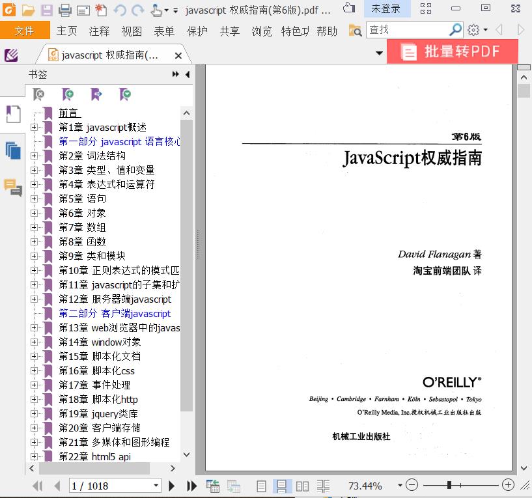Switch to the 保护 tab
The width and height of the screenshot is (532, 498).
[x=197, y=31]
